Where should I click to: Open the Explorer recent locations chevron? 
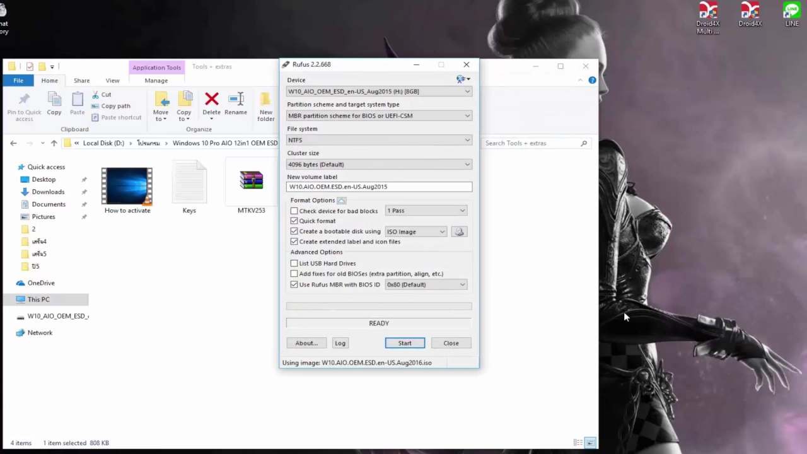coord(43,143)
